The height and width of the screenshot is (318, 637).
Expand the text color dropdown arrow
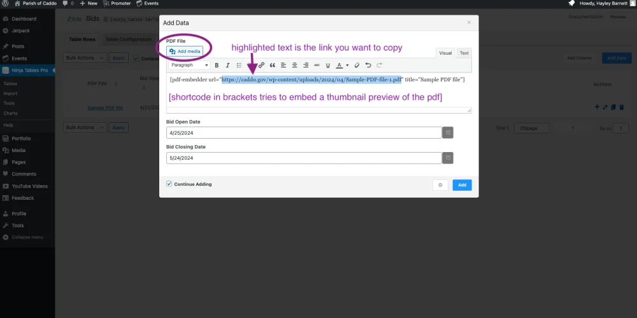[x=347, y=65]
